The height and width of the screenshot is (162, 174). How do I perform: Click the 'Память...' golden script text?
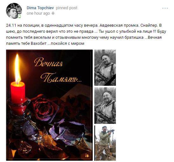pyautogui.click(x=61, y=78)
